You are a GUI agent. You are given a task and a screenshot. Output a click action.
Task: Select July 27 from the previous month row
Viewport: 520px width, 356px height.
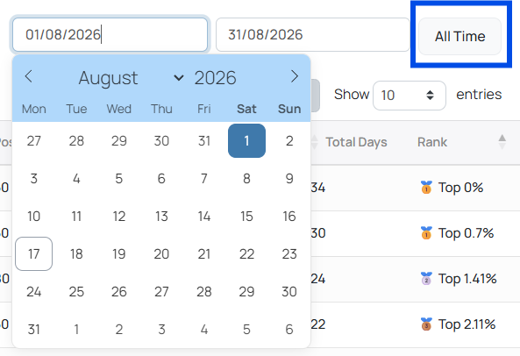[34, 141]
